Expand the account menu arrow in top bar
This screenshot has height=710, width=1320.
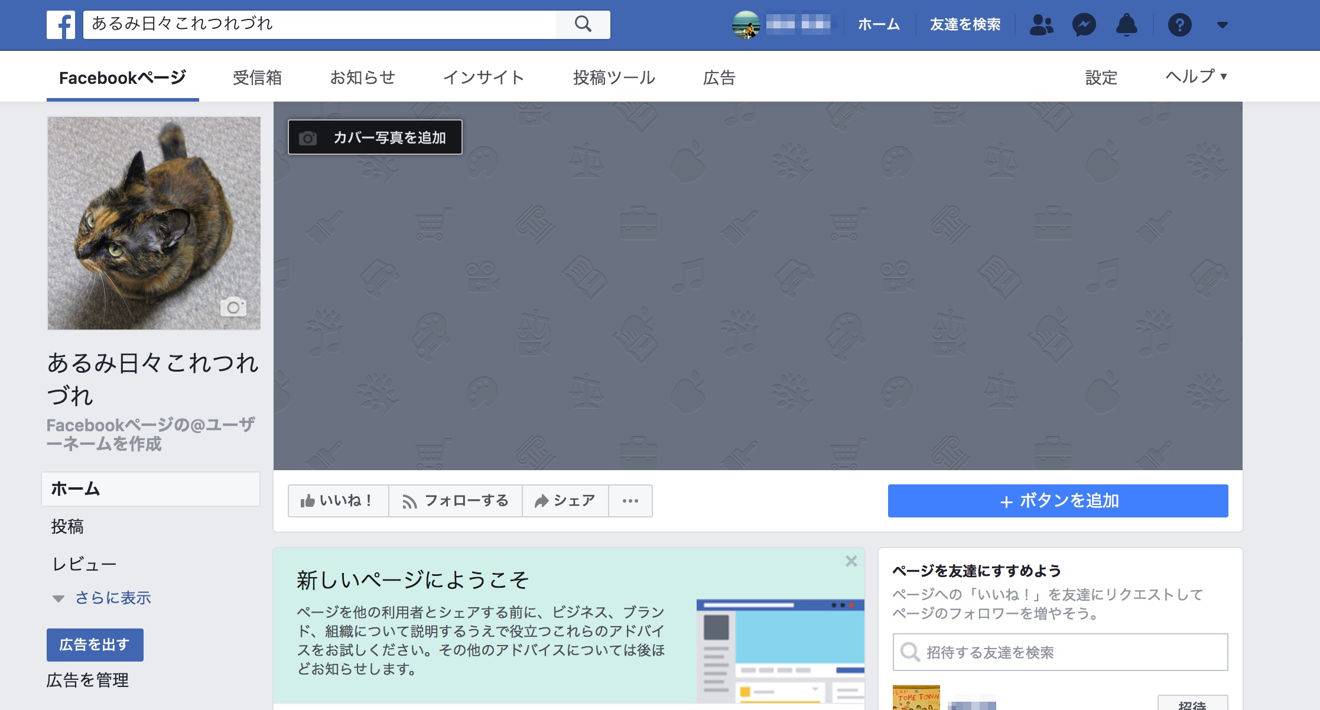[x=1223, y=25]
